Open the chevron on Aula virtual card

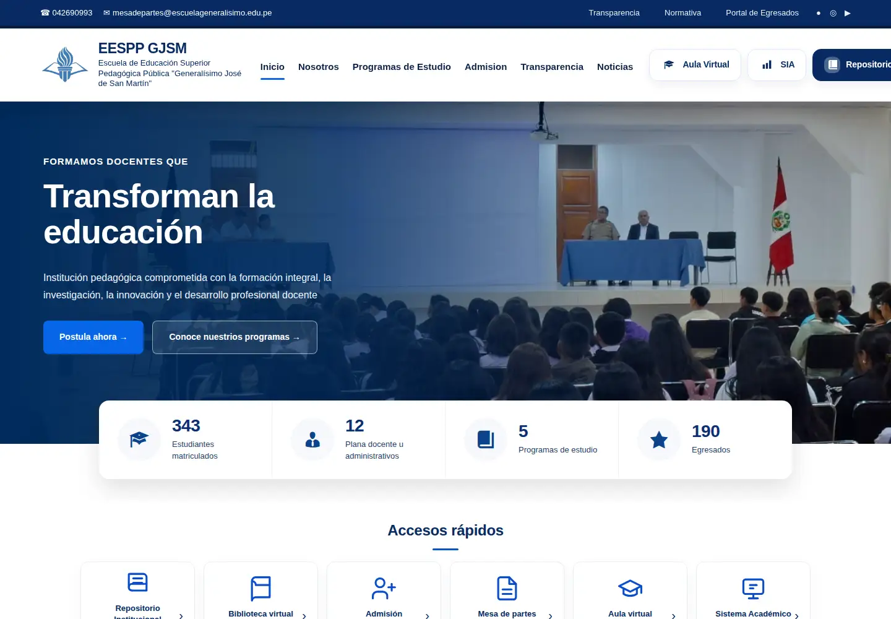coord(673,616)
